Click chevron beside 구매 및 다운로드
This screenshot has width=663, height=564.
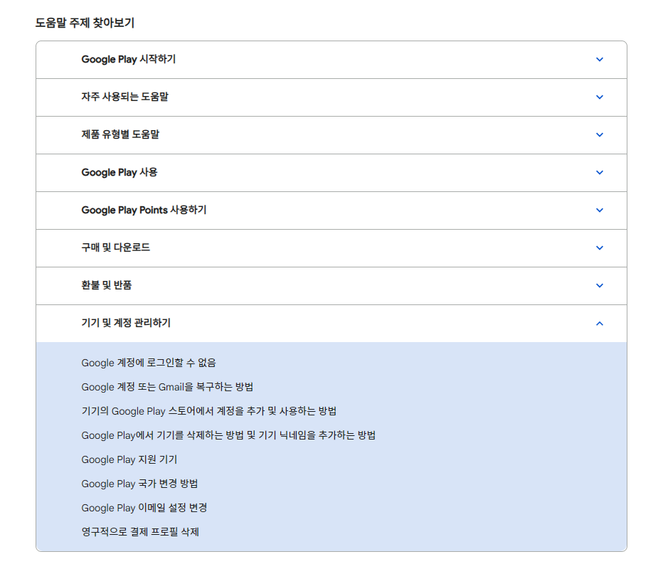point(599,248)
